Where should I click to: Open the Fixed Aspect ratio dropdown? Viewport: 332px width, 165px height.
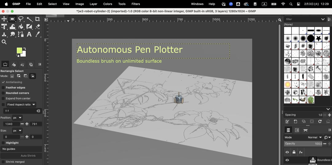(x=21, y=105)
